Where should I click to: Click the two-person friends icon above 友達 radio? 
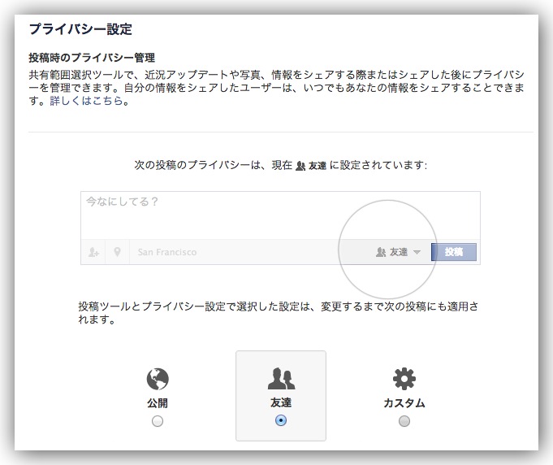click(281, 379)
